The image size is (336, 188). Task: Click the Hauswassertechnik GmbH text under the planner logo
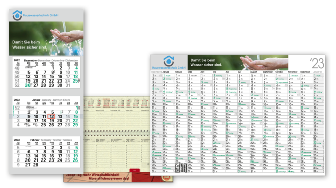click(x=169, y=68)
